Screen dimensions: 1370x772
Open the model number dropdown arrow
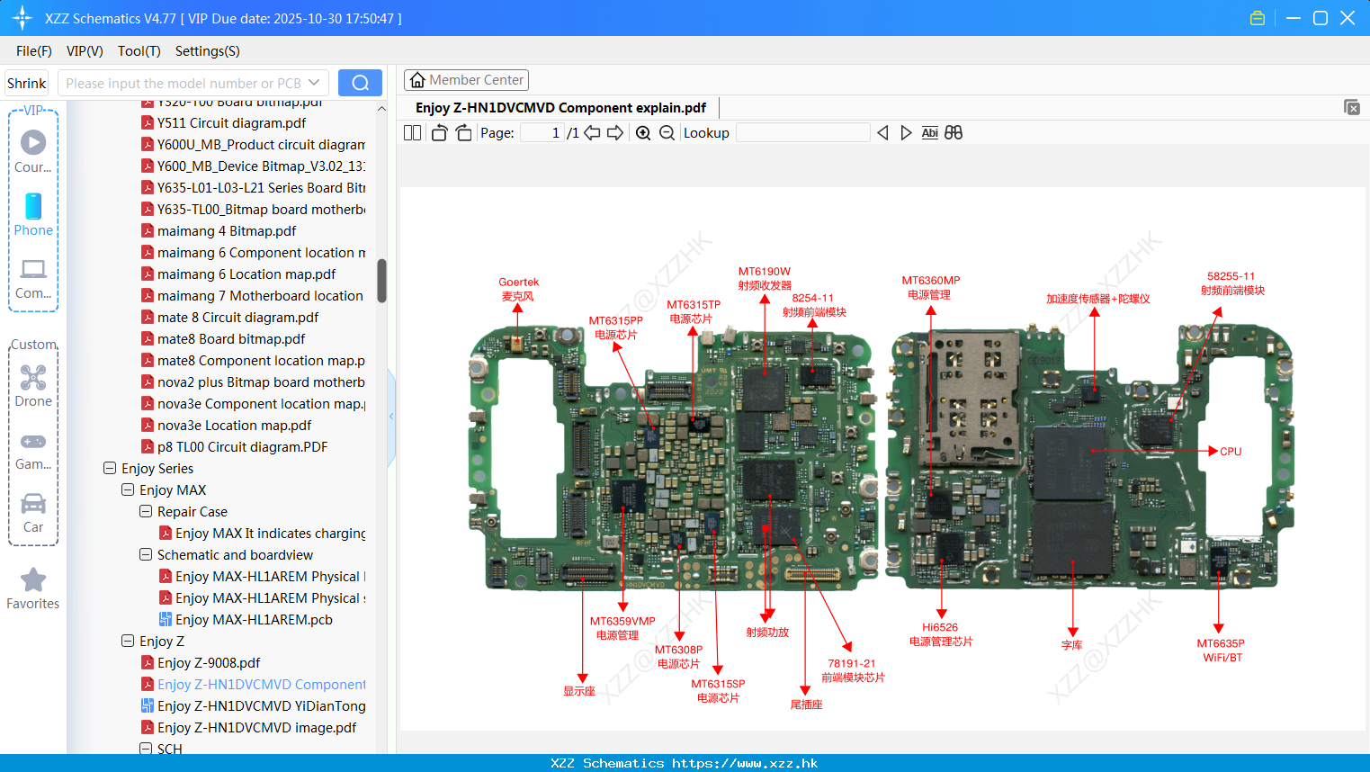pos(314,83)
